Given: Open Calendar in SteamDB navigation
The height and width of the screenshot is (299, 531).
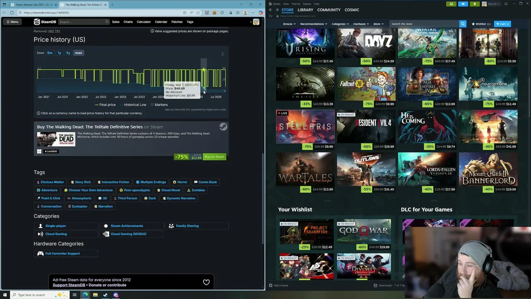Looking at the screenshot, I should (x=161, y=22).
